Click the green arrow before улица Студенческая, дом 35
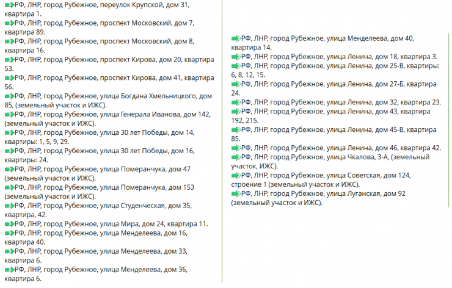Viewport: 452px width, 288px height. [x=9, y=206]
